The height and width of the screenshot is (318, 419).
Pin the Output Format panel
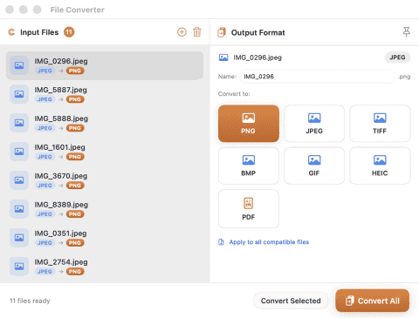tap(407, 32)
